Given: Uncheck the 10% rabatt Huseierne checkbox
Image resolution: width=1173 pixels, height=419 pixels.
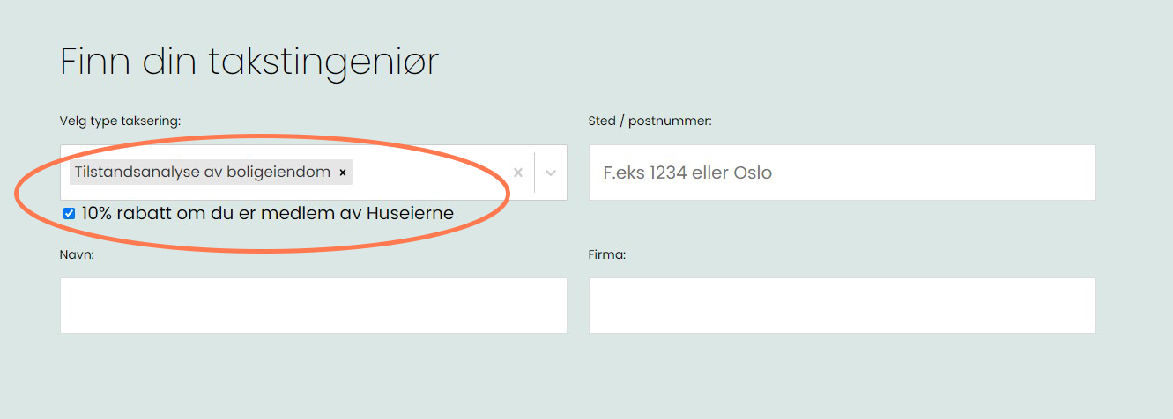Looking at the screenshot, I should [x=69, y=213].
